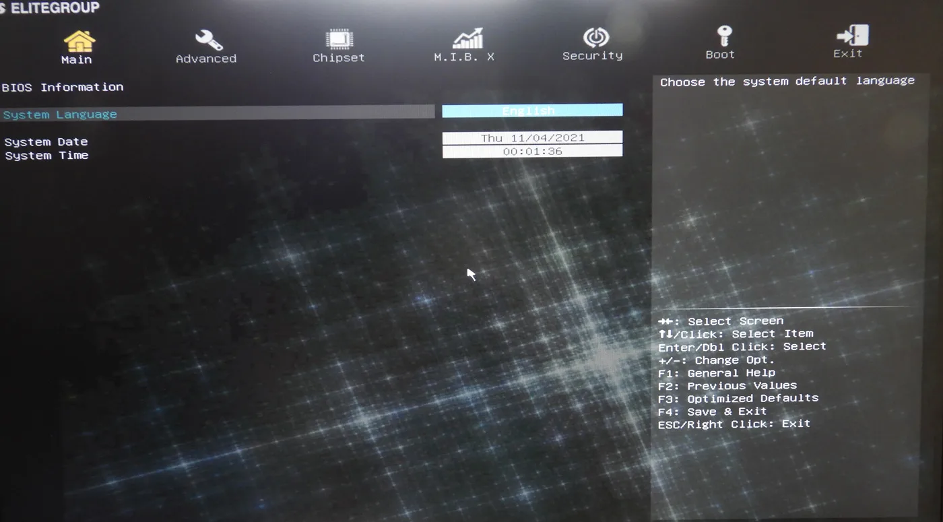Click the help text about default language
The image size is (943, 522).
(787, 81)
